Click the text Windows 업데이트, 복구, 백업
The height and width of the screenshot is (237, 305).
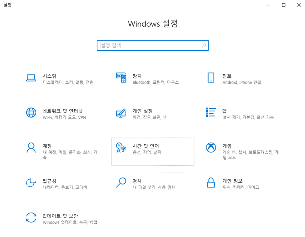(x=70, y=222)
